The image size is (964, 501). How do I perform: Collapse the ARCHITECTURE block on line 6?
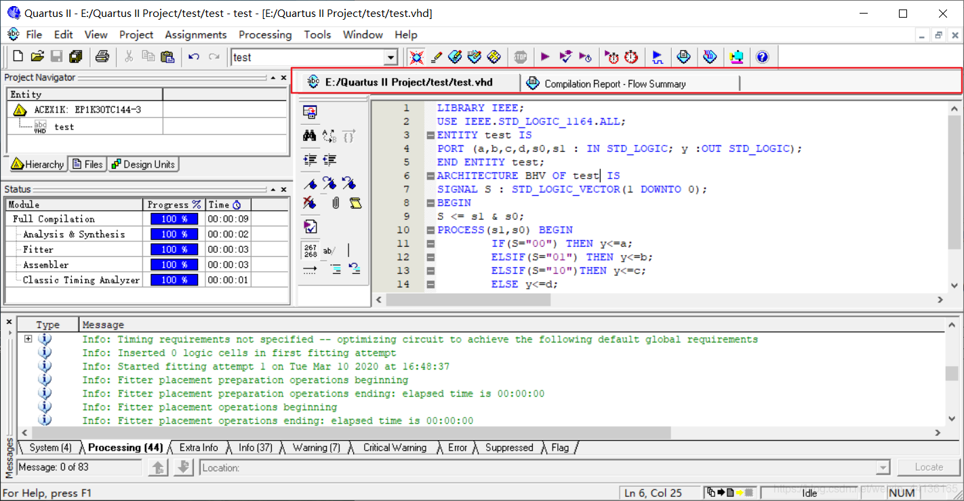pyautogui.click(x=430, y=176)
